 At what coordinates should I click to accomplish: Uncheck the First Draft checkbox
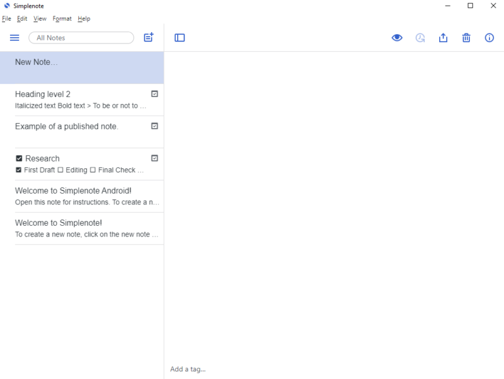pyautogui.click(x=18, y=170)
